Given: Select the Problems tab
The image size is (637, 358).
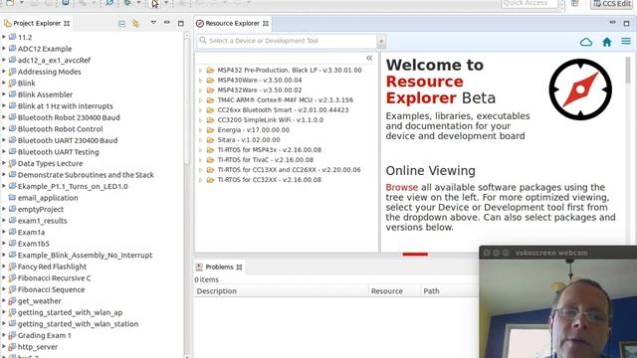Looking at the screenshot, I should 219,267.
